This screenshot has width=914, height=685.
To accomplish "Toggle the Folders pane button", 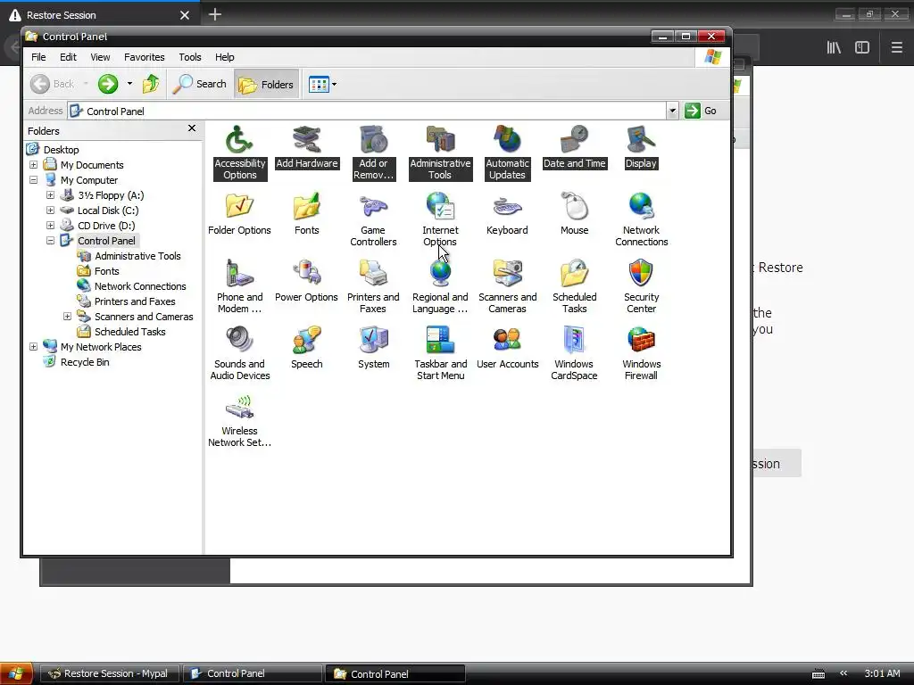I will [x=267, y=85].
